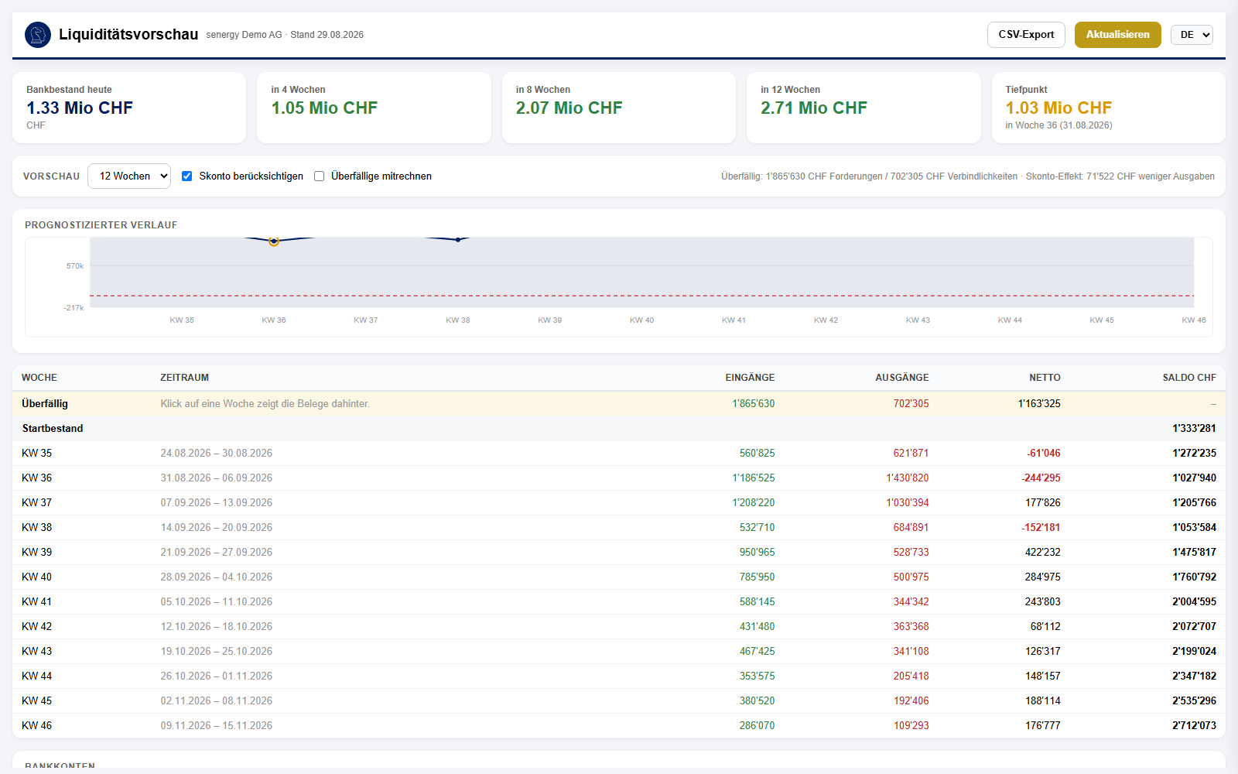Click the in 4 Wochen card
Image resolution: width=1238 pixels, height=774 pixels.
coord(374,108)
